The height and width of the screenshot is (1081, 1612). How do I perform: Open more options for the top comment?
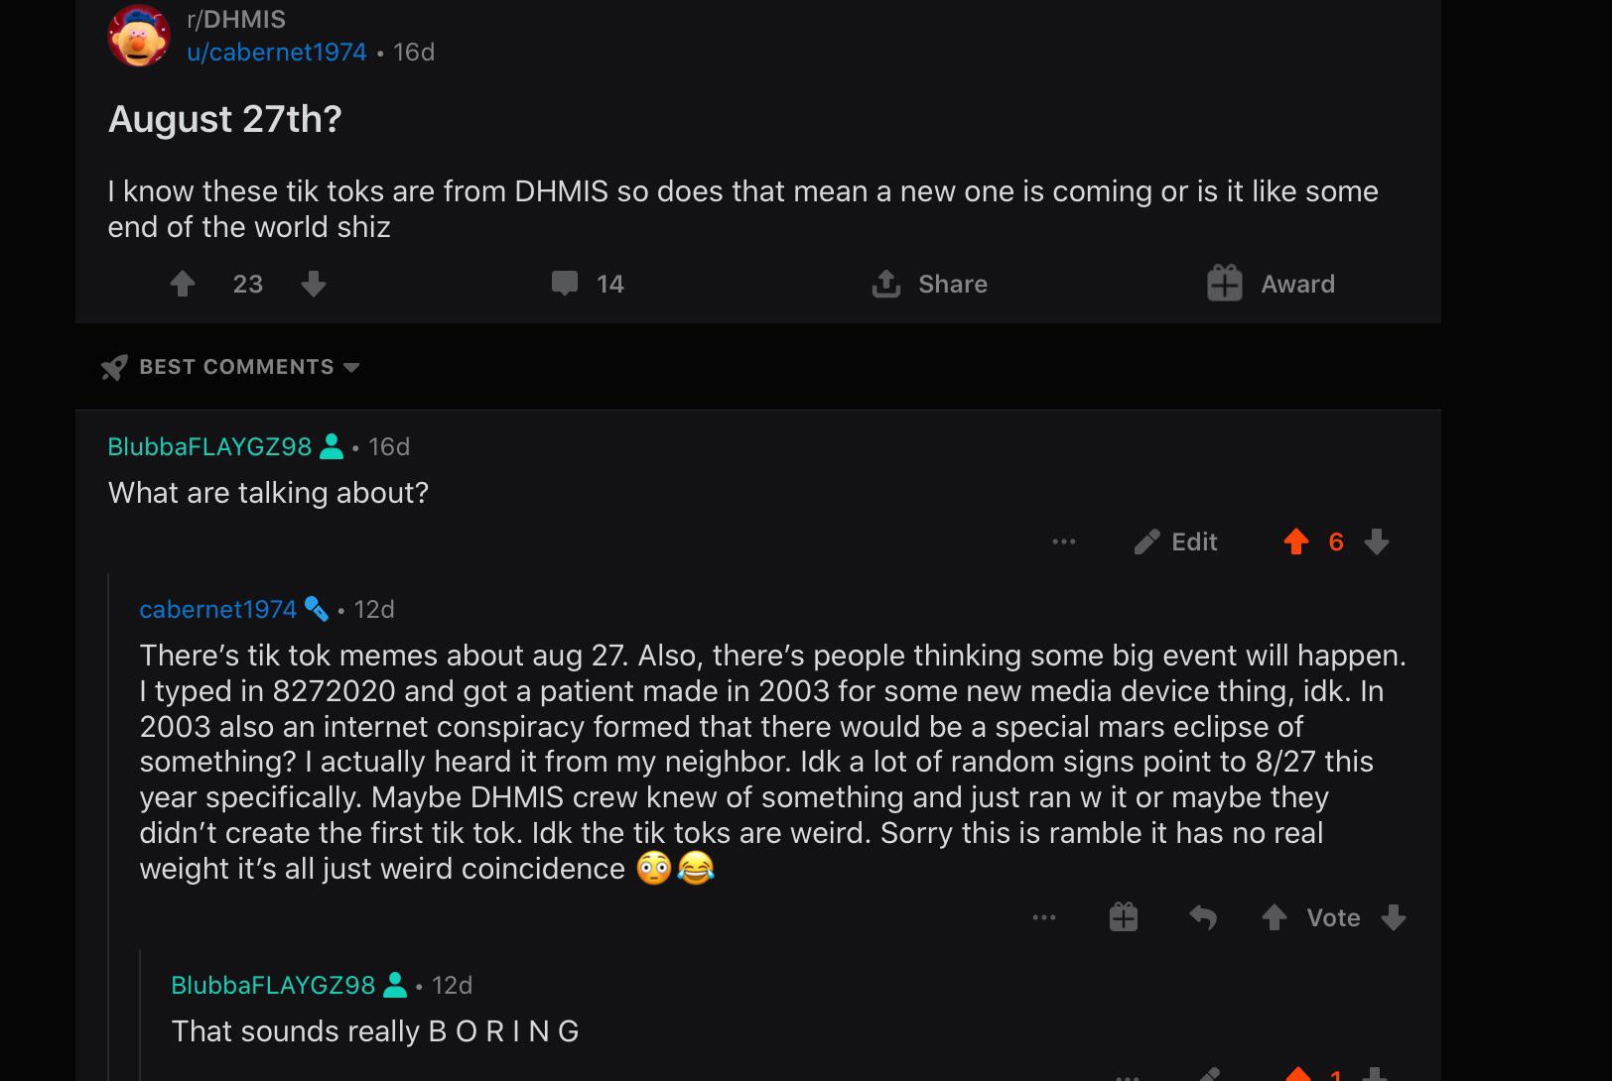1064,541
